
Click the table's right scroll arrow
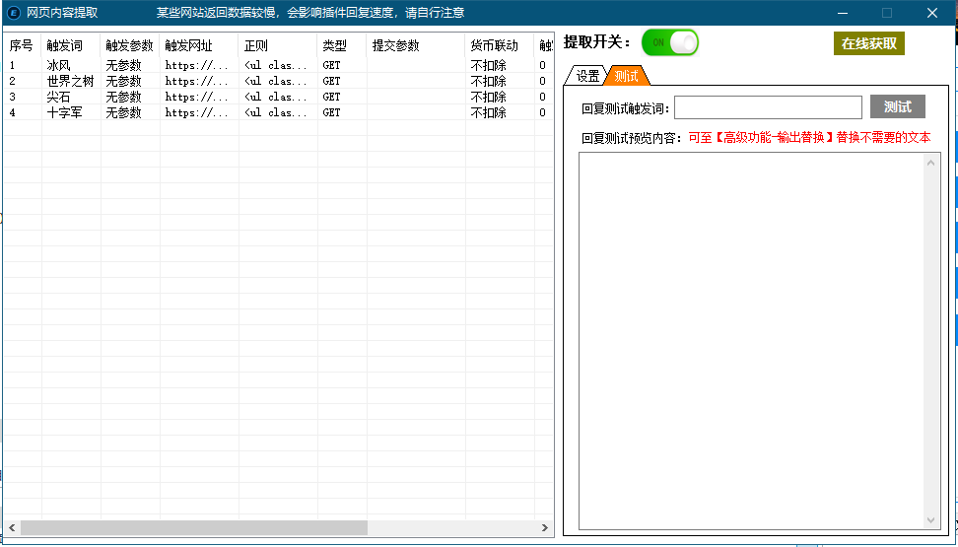coord(545,527)
